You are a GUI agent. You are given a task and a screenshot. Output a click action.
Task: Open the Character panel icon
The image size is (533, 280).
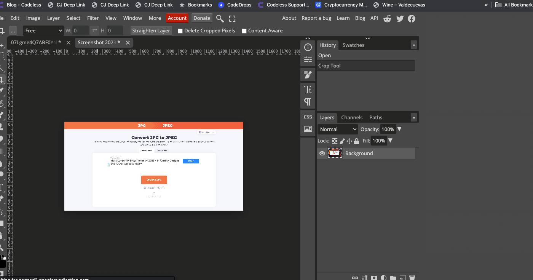click(308, 90)
